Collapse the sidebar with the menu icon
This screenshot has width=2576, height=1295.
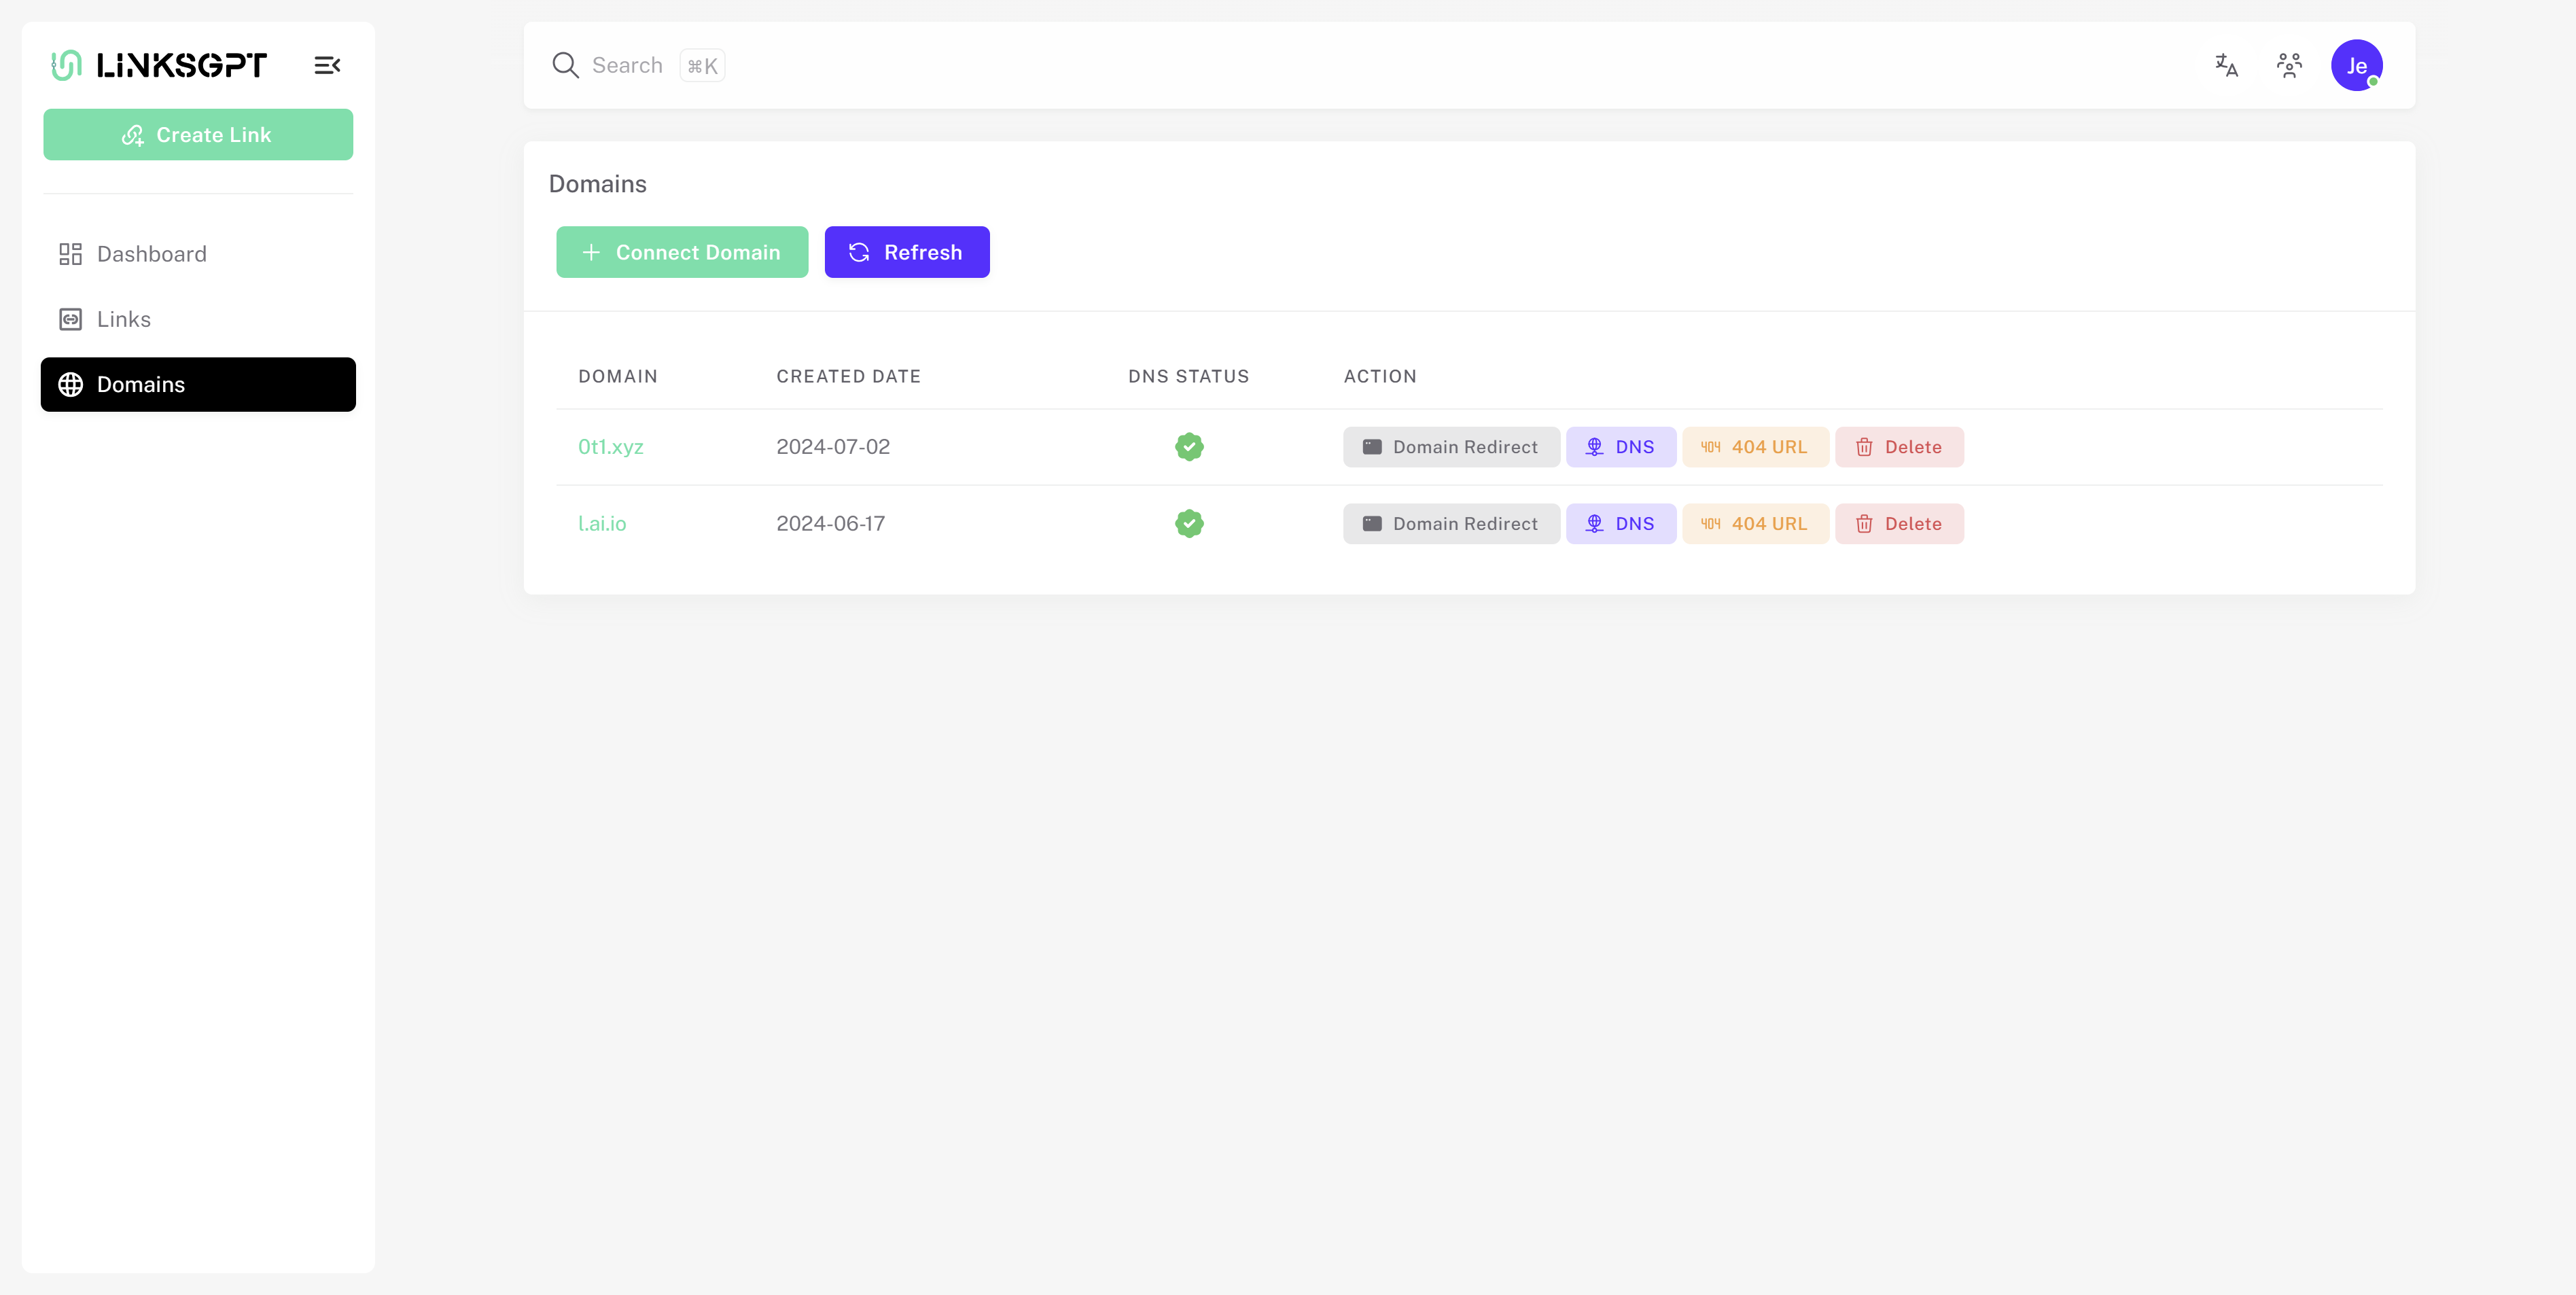(327, 65)
